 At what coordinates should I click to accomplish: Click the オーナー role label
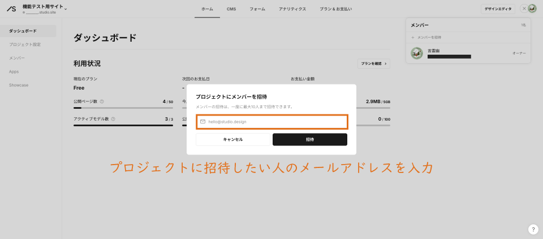pos(519,54)
